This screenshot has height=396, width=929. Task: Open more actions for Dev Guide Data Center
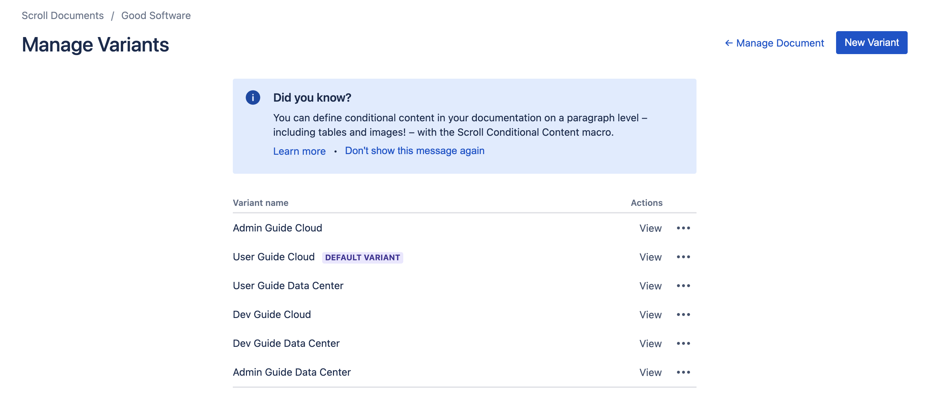point(683,343)
